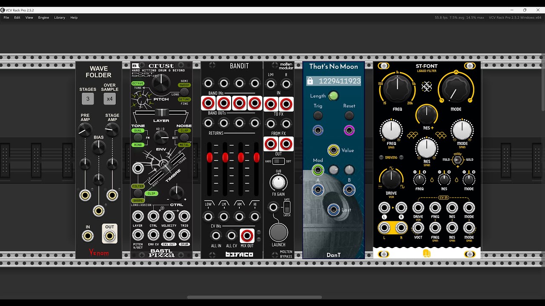
Task: Toggle the GATE/LATCH switch
Action: point(287,207)
